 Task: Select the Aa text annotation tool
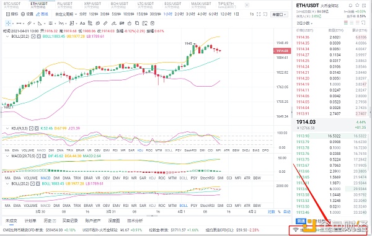pos(82,23)
